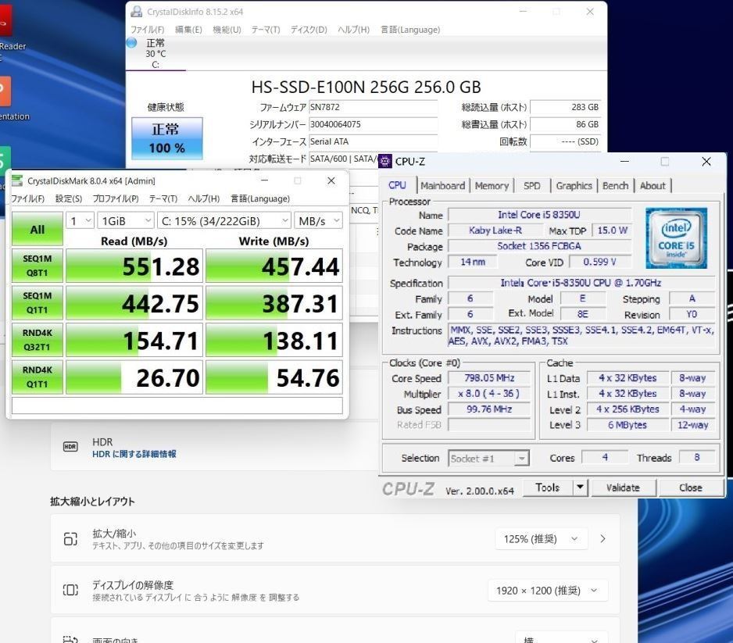Viewport: 733px width, 643px height.
Task: Open ヘルプ(H) menu in CrystalDiskMark
Action: tap(204, 198)
